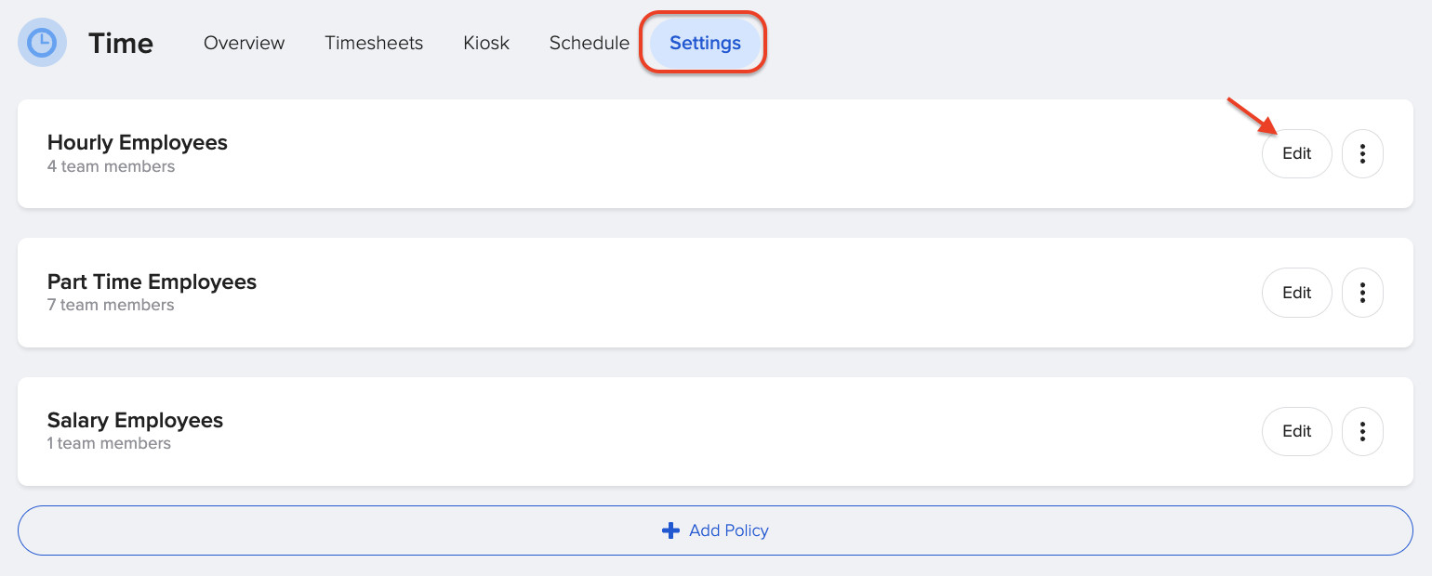Switch to the Kiosk tab
Viewport: 1432px width, 576px height.
click(485, 43)
